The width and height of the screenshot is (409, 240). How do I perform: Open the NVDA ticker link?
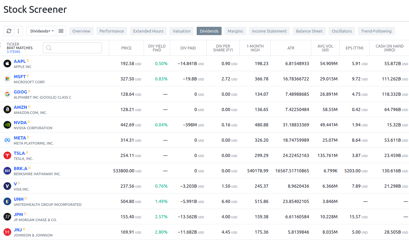(x=20, y=123)
